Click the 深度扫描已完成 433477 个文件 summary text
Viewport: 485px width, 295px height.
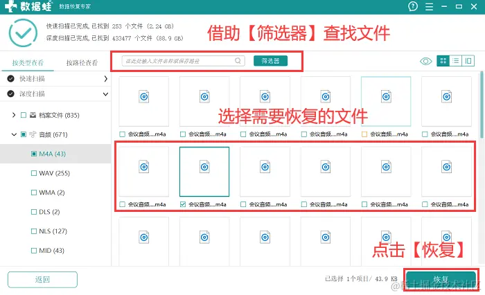115,38
